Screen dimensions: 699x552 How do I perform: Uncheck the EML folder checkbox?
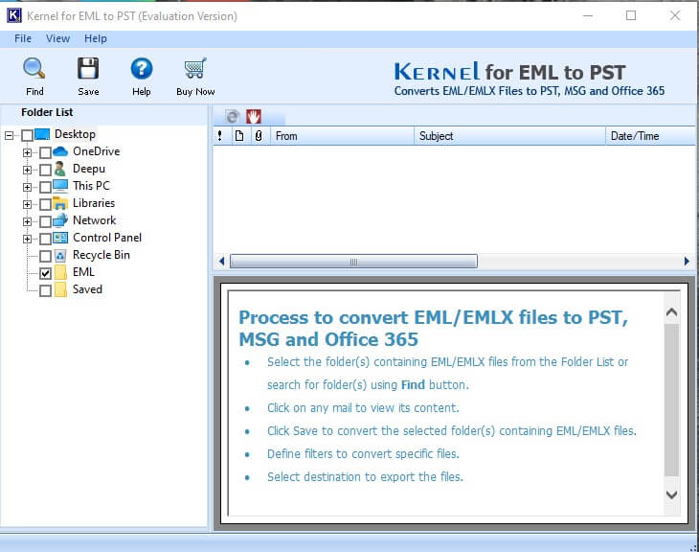click(x=45, y=273)
